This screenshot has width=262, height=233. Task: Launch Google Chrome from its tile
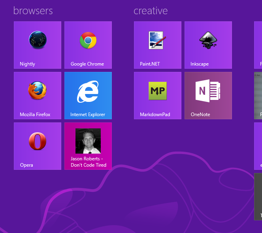point(88,45)
